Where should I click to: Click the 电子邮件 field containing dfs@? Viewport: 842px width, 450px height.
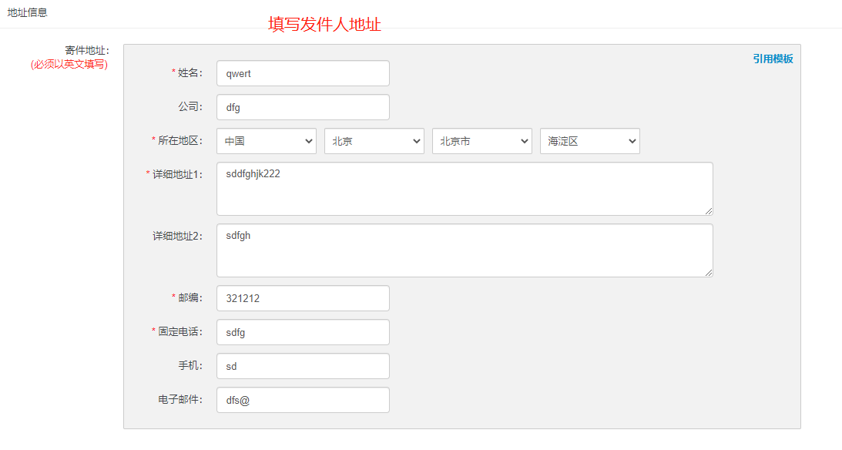point(303,400)
